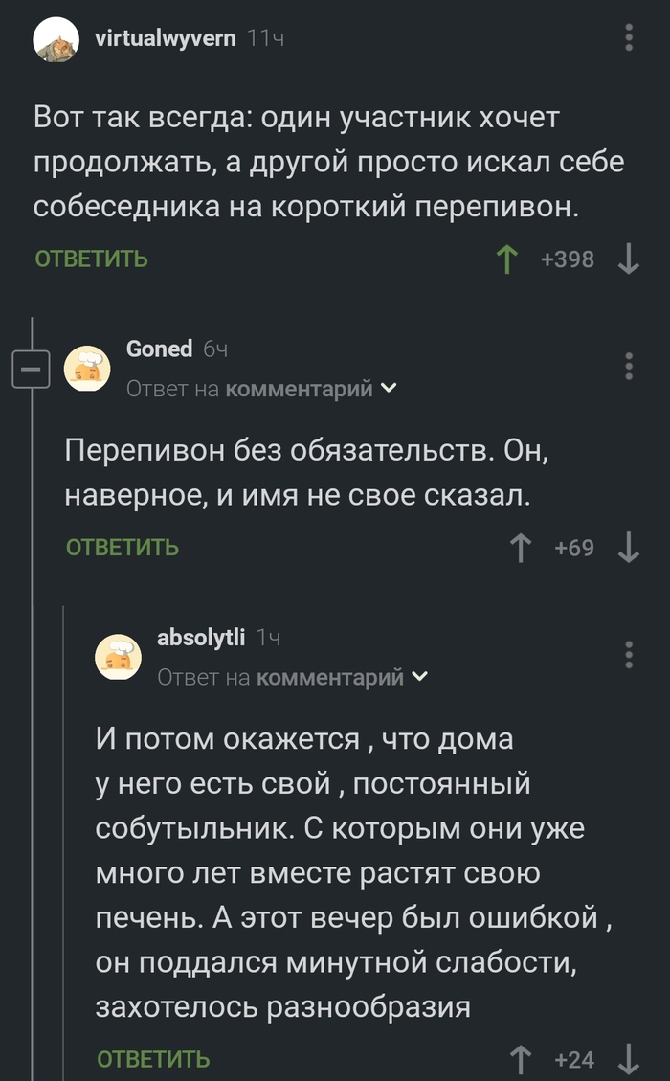This screenshot has height=1081, width=670.
Task: Click ОТВЕТИТЬ under virtualwyvern's comment
Action: (x=91, y=259)
